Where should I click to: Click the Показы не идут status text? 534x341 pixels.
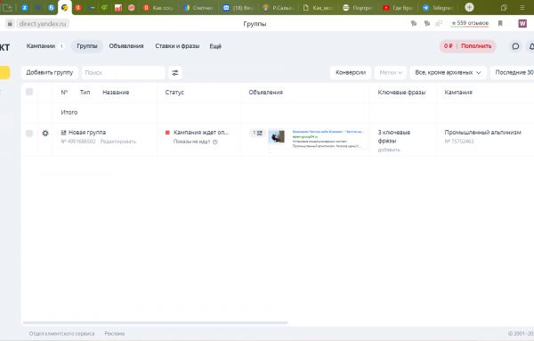coord(191,142)
